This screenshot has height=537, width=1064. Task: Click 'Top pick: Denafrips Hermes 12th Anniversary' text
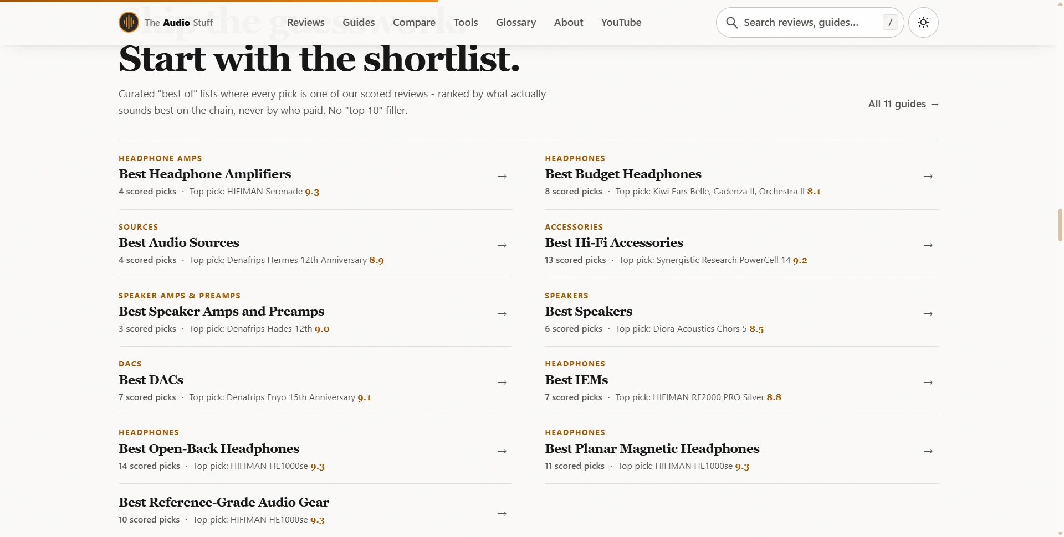coord(278,260)
